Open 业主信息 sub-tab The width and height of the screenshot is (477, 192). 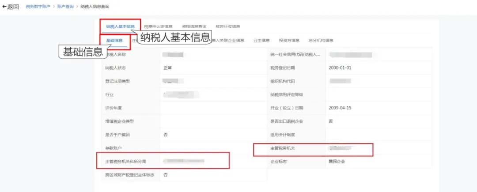pyautogui.click(x=261, y=41)
